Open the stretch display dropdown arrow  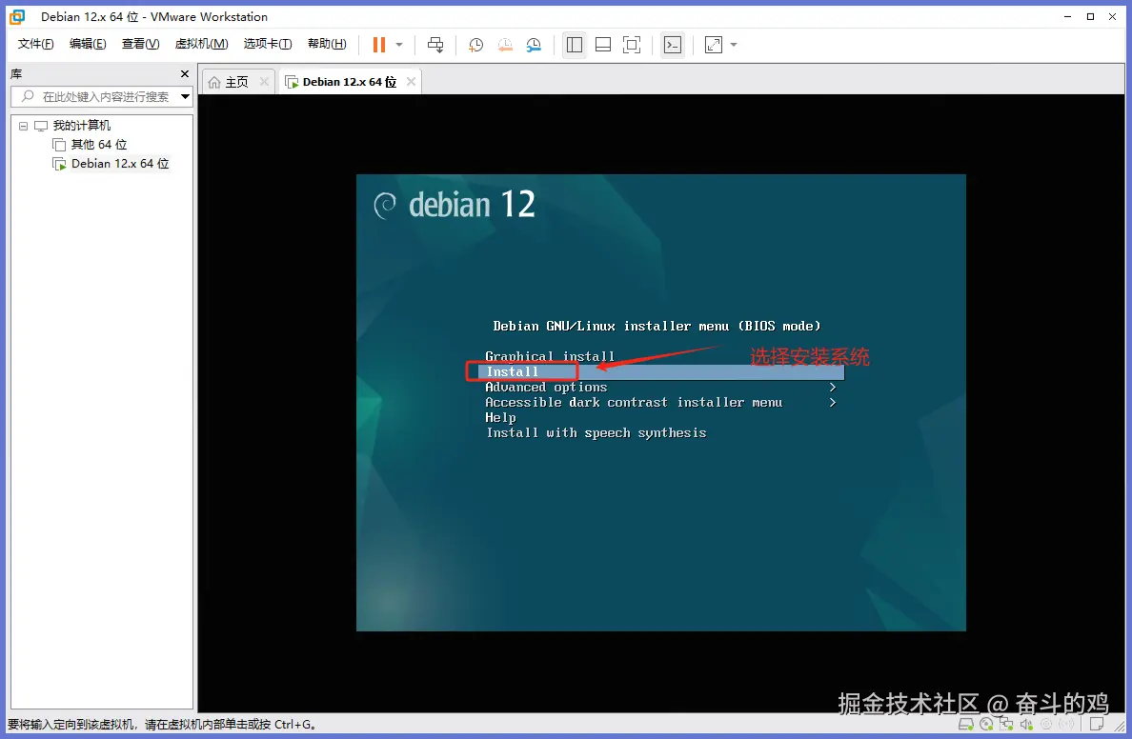tap(734, 45)
